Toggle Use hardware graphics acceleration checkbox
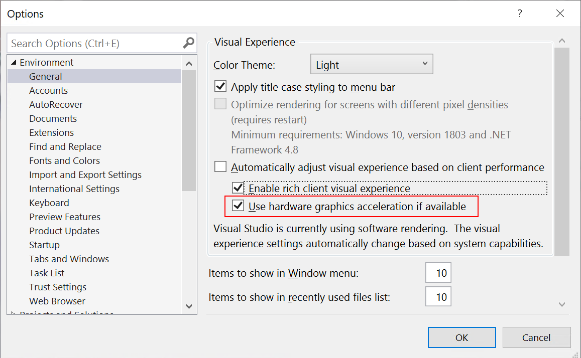 click(238, 206)
